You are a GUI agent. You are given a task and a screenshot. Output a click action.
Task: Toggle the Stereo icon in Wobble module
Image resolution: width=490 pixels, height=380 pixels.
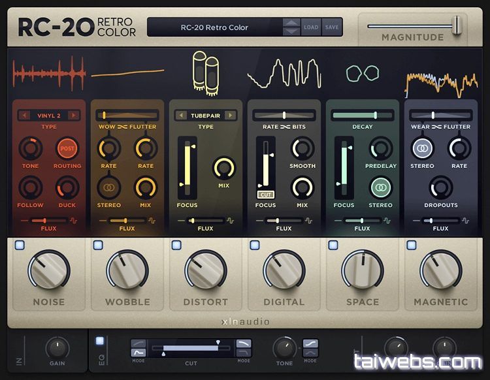pos(108,188)
